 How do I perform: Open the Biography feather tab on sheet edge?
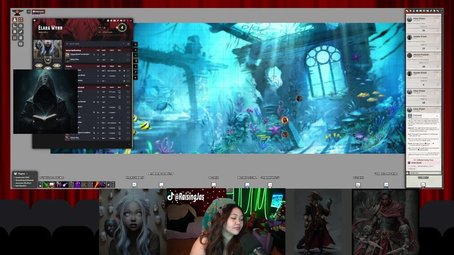pyautogui.click(x=135, y=72)
